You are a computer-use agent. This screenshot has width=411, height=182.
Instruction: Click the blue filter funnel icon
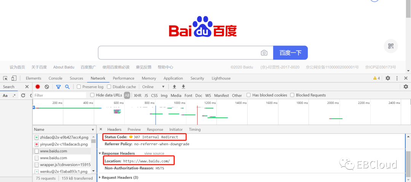tap(58, 87)
